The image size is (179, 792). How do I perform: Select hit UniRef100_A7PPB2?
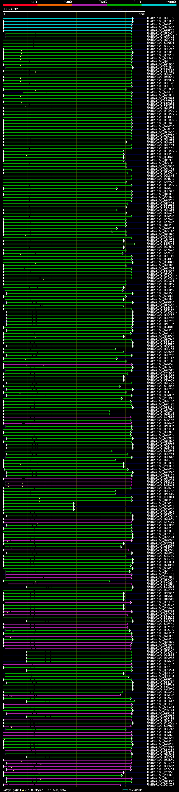coord(161,30)
